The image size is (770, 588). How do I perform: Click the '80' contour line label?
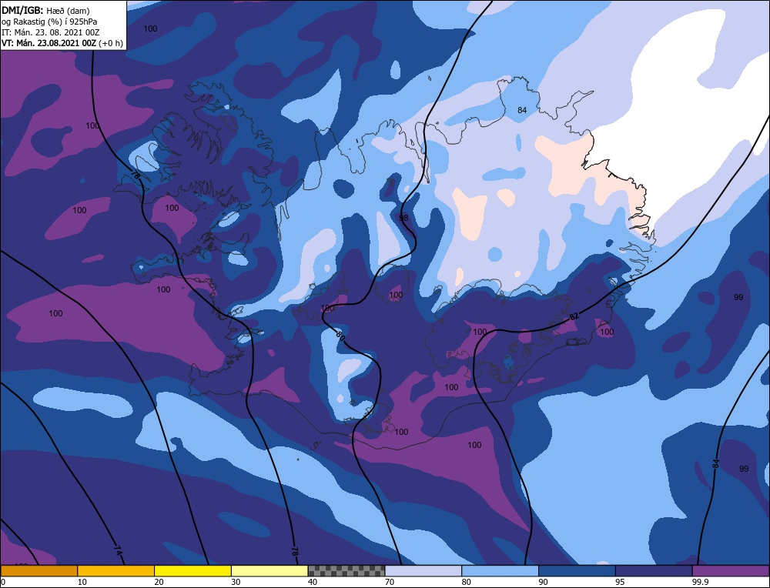pos(340,336)
